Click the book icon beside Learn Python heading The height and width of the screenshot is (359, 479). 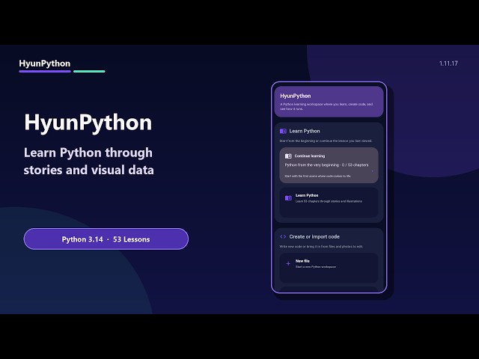283,131
